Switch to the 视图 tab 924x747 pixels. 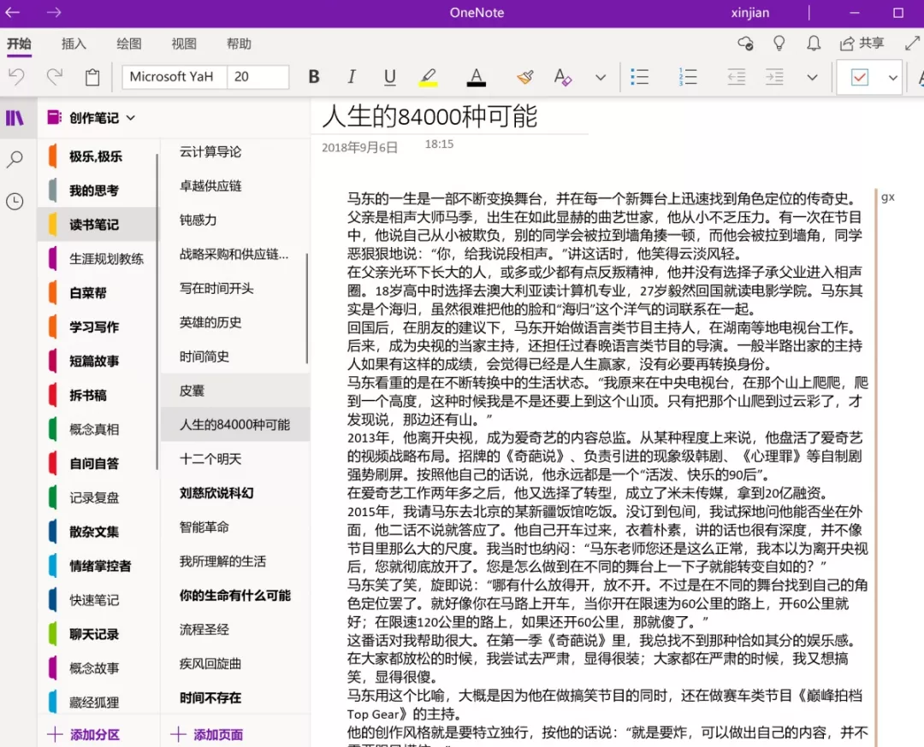[x=184, y=44]
